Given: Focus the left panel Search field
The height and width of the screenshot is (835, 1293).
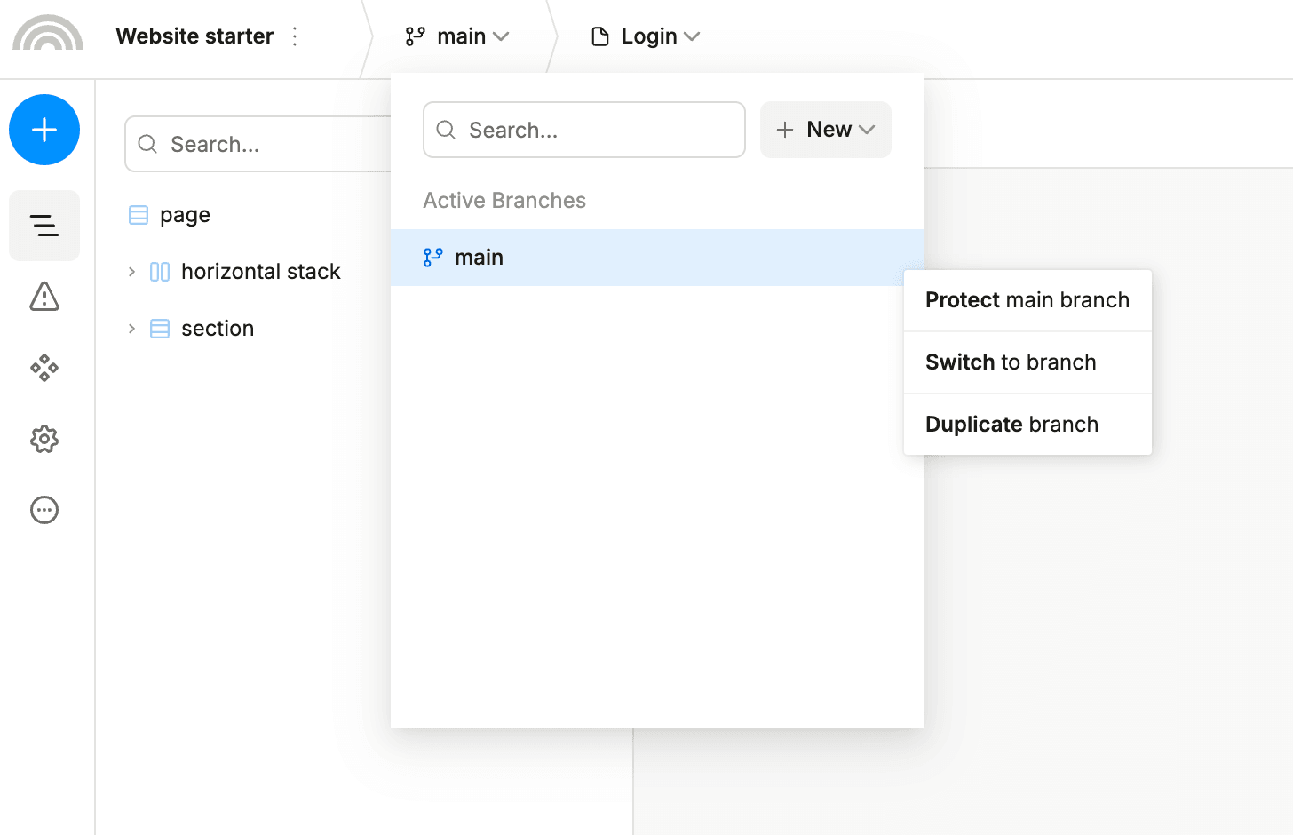Looking at the screenshot, I should (258, 144).
